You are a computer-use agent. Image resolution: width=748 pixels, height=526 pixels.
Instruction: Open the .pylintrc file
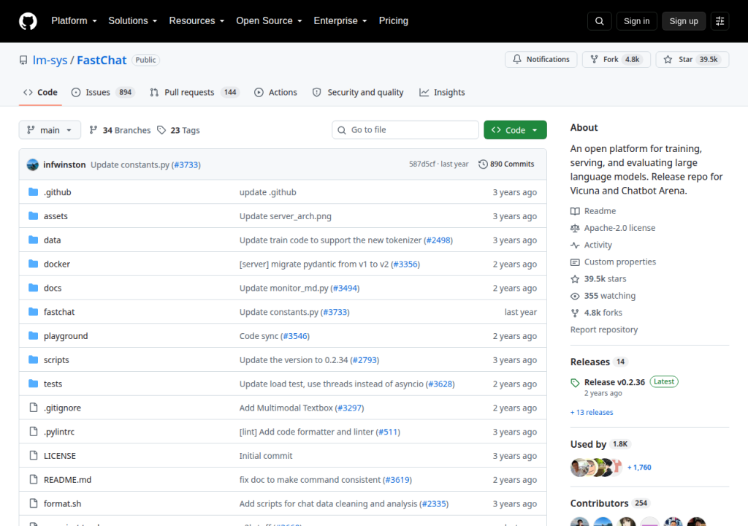59,432
